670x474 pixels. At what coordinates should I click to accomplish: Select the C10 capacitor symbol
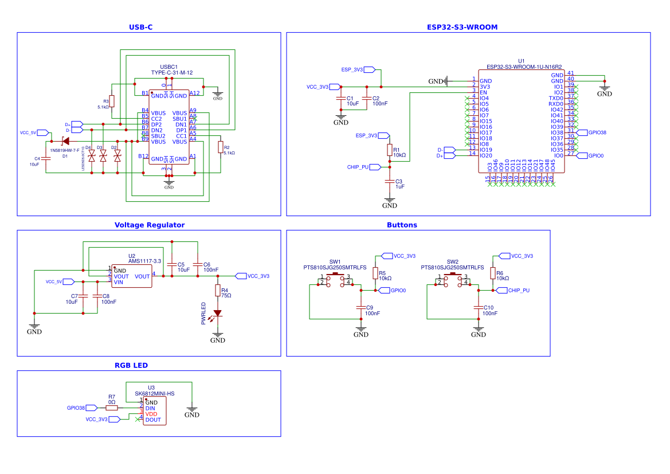point(479,307)
